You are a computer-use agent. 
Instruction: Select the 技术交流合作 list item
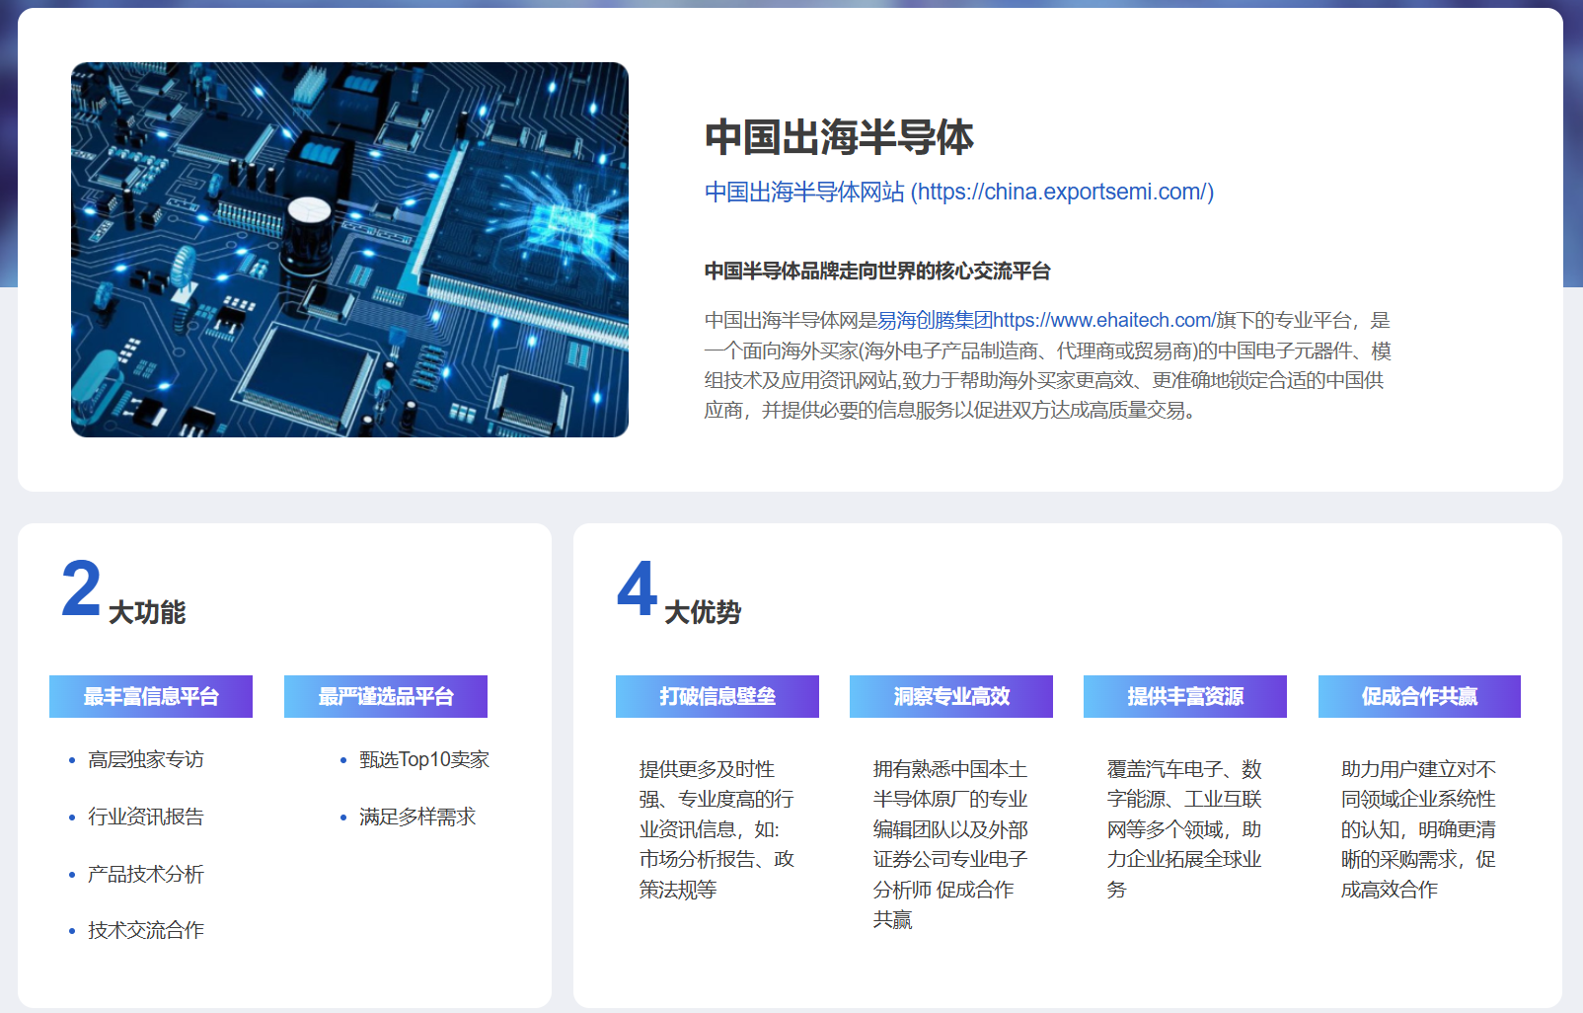pyautogui.click(x=145, y=930)
